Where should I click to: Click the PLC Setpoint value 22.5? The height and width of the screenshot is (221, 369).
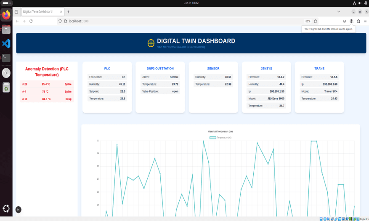pos(122,91)
